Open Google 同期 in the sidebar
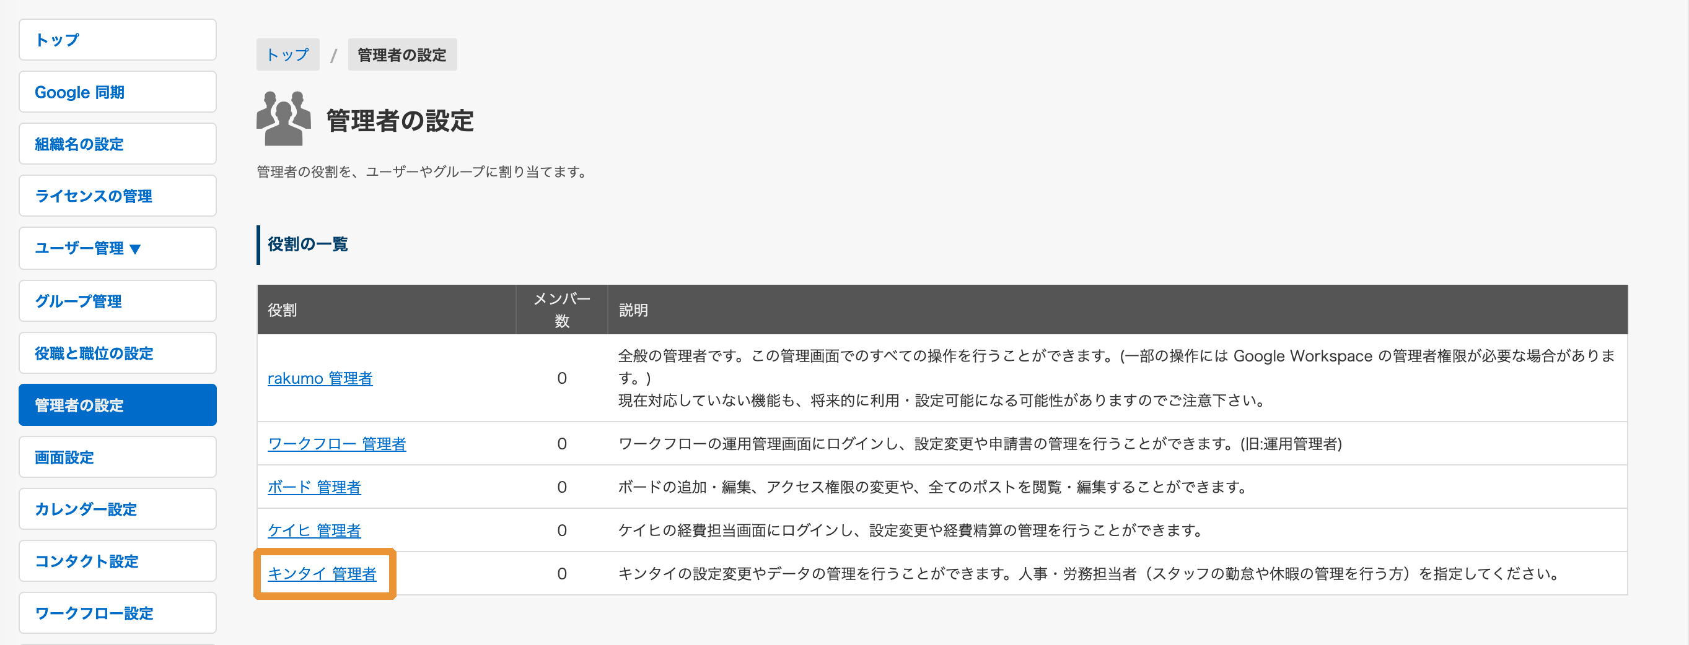The image size is (1689, 645). (117, 92)
